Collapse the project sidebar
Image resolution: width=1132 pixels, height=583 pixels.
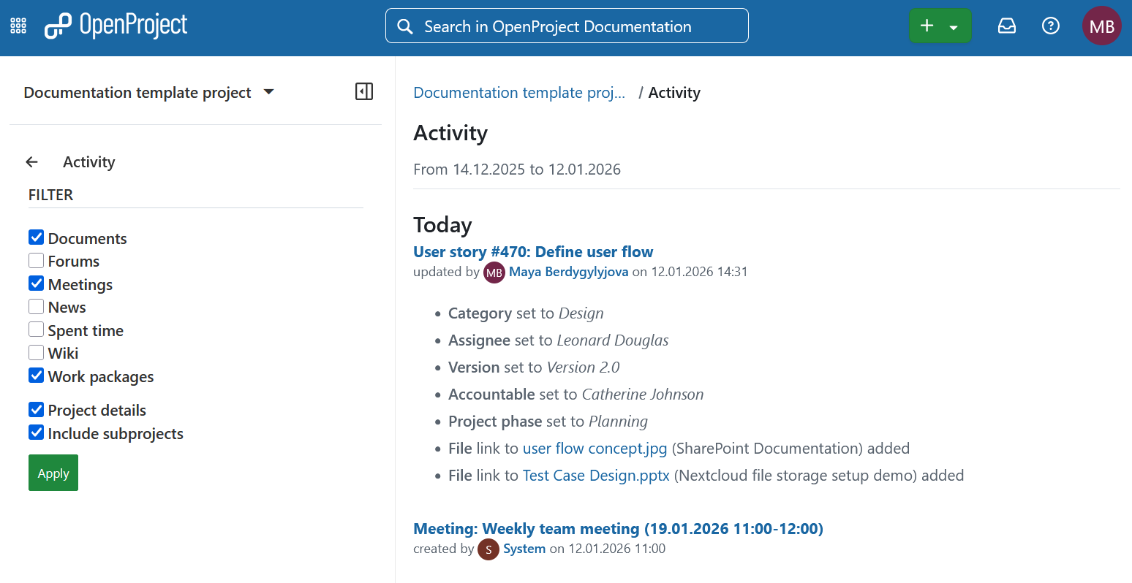point(363,91)
